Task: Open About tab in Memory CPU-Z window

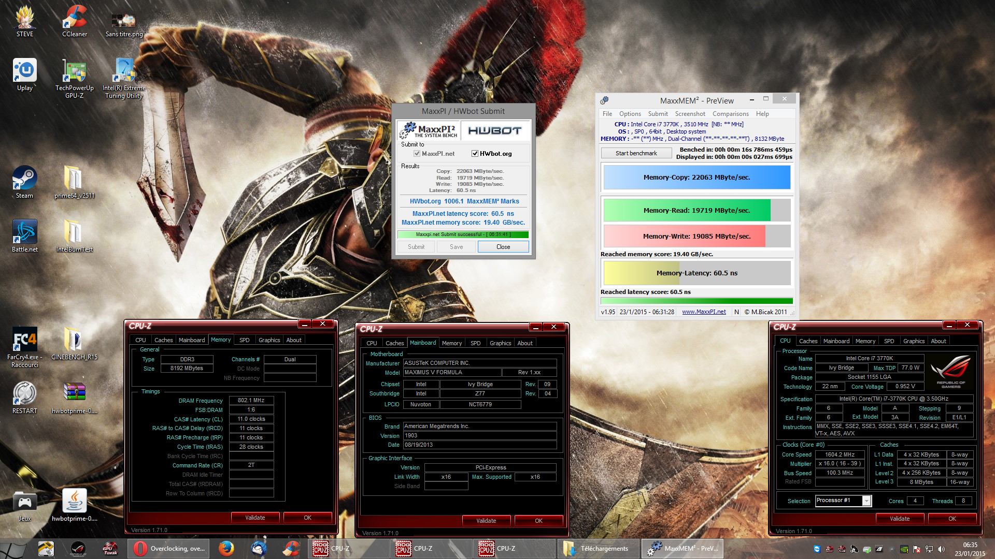Action: tap(294, 340)
